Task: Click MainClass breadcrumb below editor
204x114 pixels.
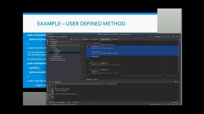Action: [x=89, y=79]
